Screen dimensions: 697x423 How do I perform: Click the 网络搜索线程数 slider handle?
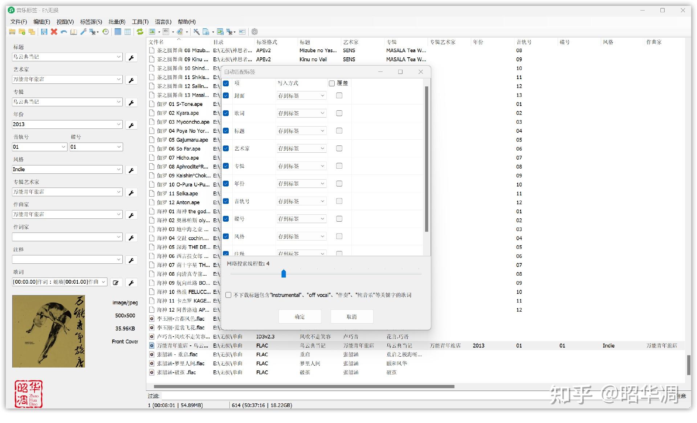tap(284, 274)
